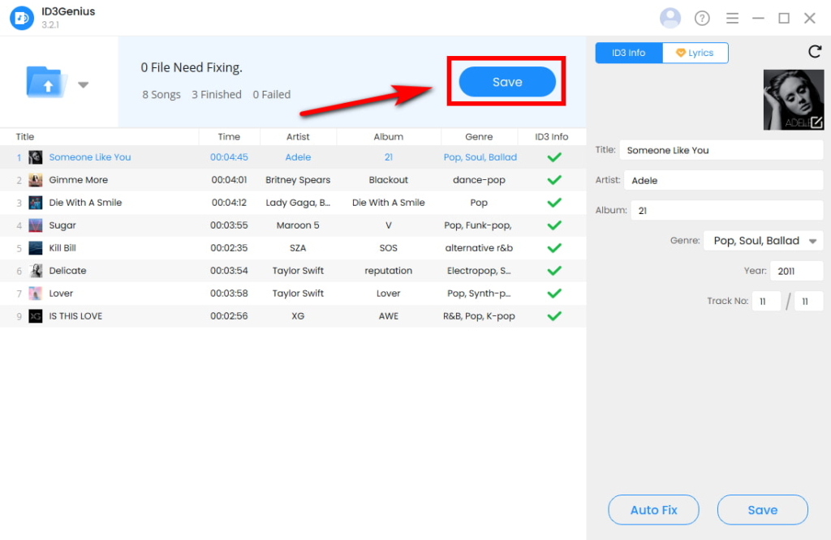Click the refresh icon above the album art
The width and height of the screenshot is (831, 540).
815,51
